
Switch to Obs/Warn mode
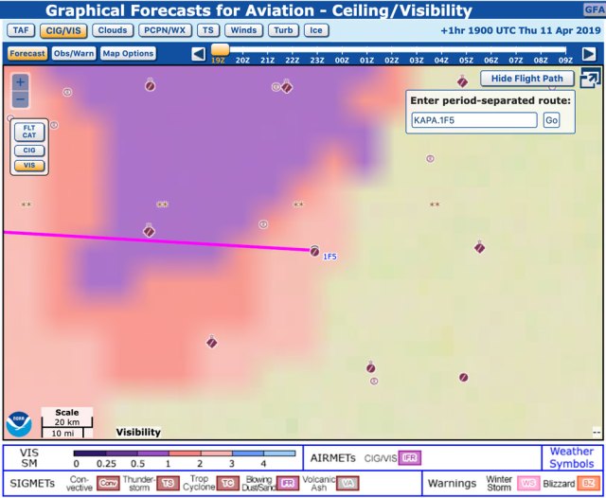(x=74, y=53)
